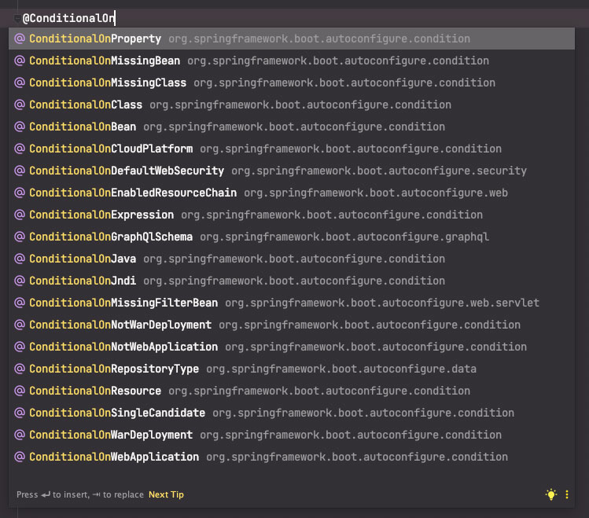
Task: Click the annotation icon beside ConditionalOnMissingBean
Action: tap(20, 61)
